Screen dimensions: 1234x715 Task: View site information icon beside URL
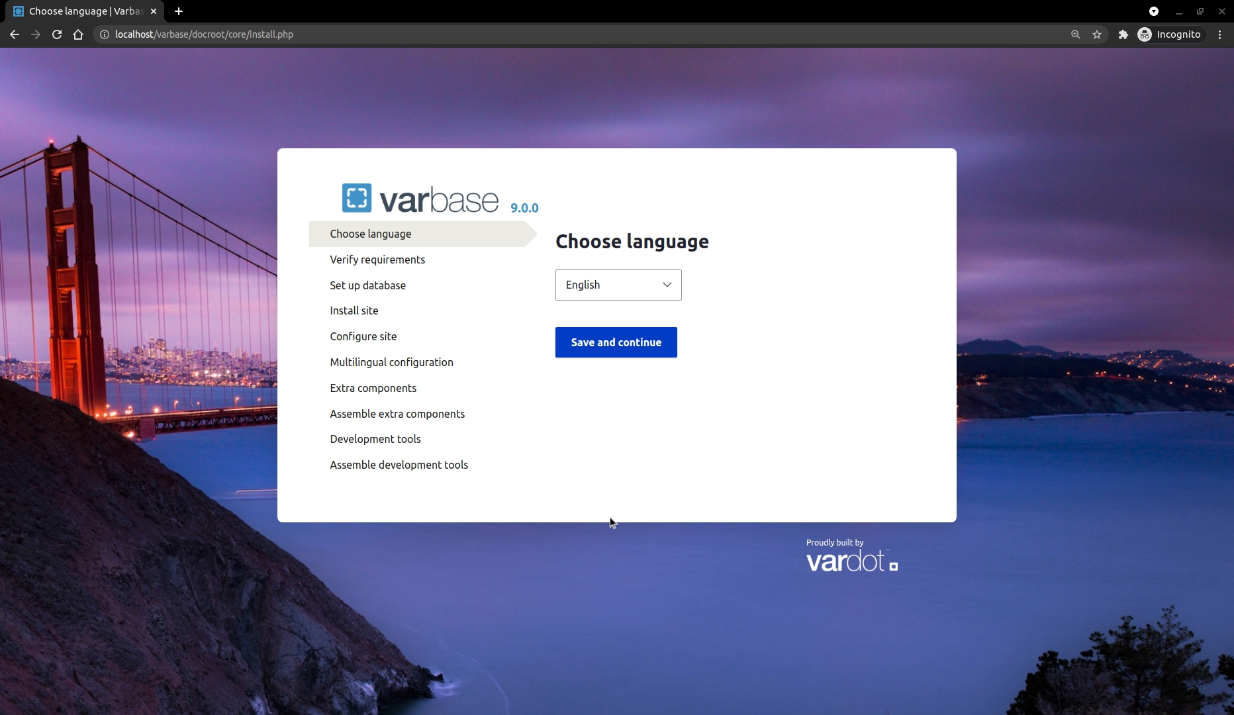click(x=104, y=34)
